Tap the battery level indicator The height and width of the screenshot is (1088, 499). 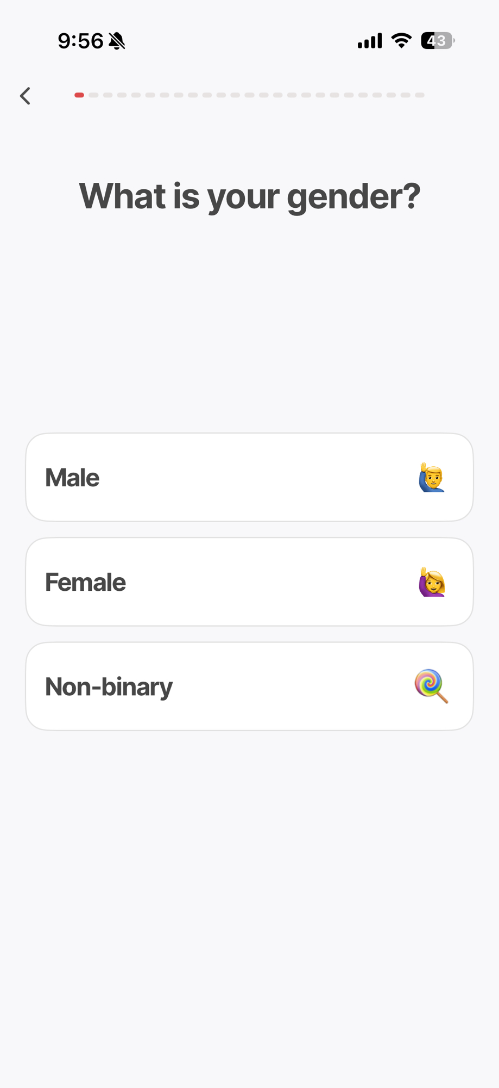click(x=438, y=41)
